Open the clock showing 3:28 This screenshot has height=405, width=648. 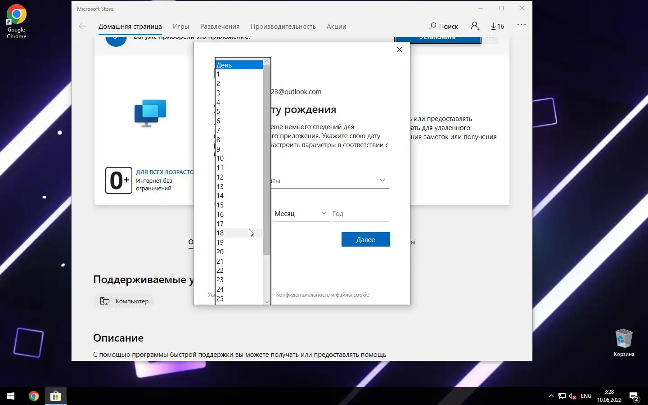point(609,396)
